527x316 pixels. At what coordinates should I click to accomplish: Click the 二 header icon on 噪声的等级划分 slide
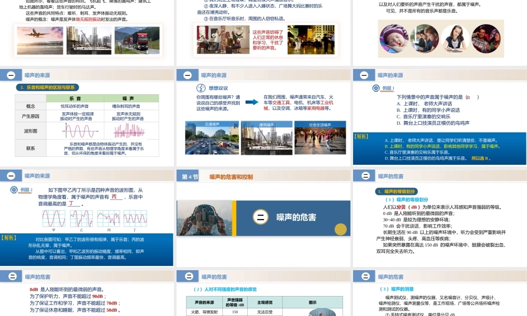pos(365,175)
